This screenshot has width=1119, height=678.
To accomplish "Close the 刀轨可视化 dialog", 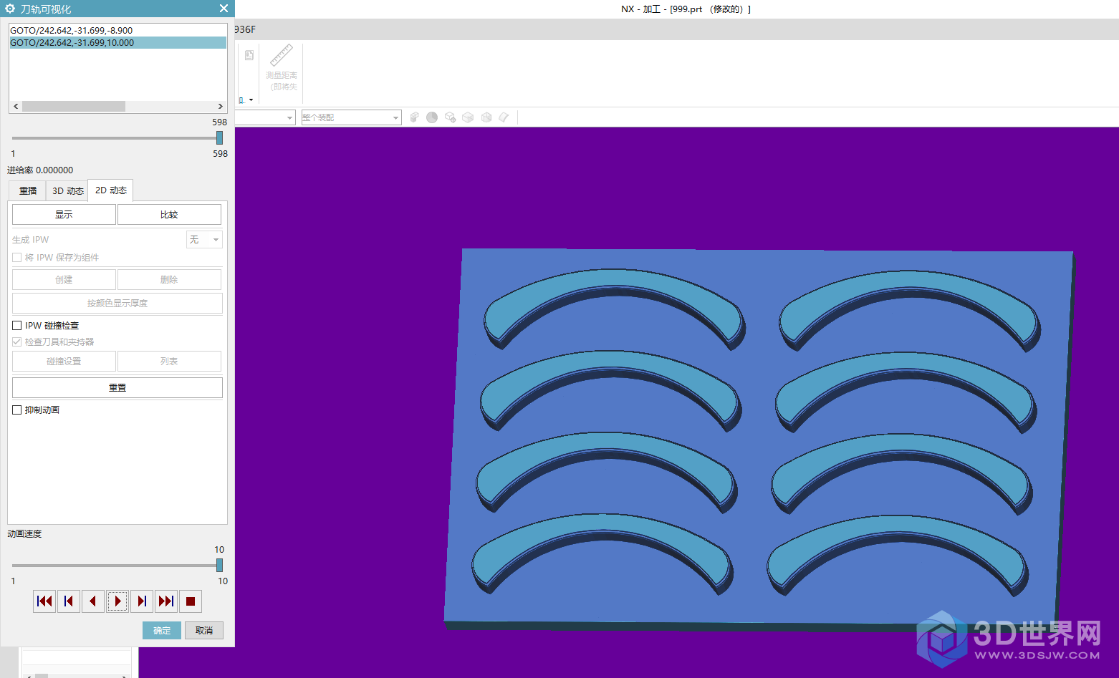I will coord(224,9).
